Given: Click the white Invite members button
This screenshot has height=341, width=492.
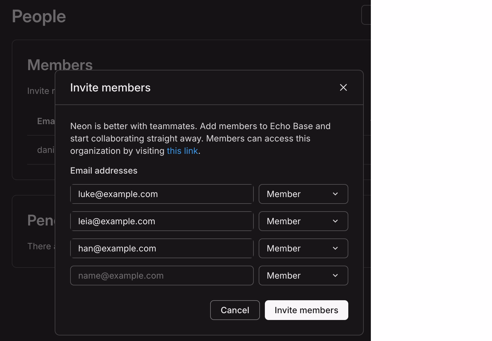Looking at the screenshot, I should click(306, 310).
